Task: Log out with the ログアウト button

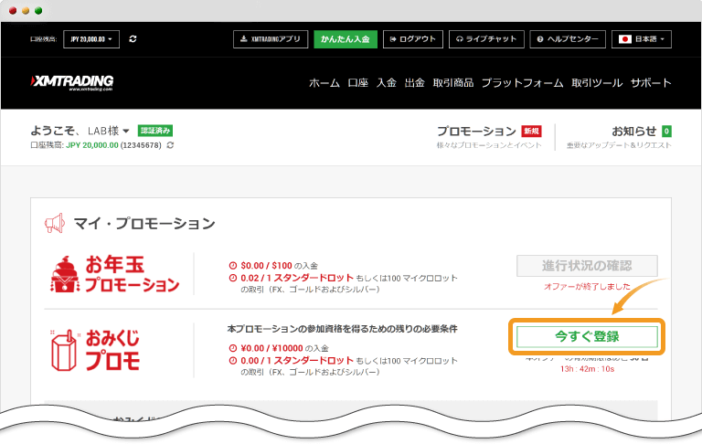Action: pos(413,39)
